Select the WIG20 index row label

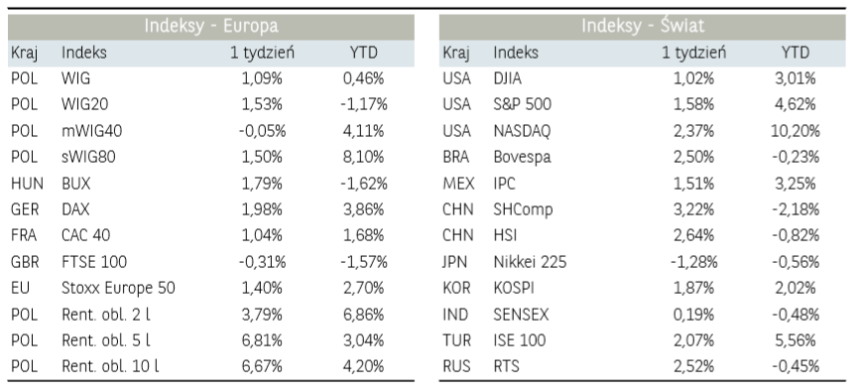(x=85, y=104)
